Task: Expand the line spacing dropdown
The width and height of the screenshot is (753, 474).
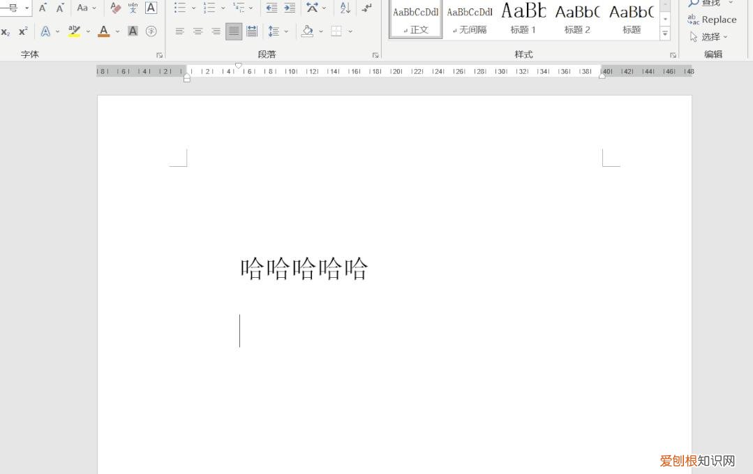Action: click(286, 31)
